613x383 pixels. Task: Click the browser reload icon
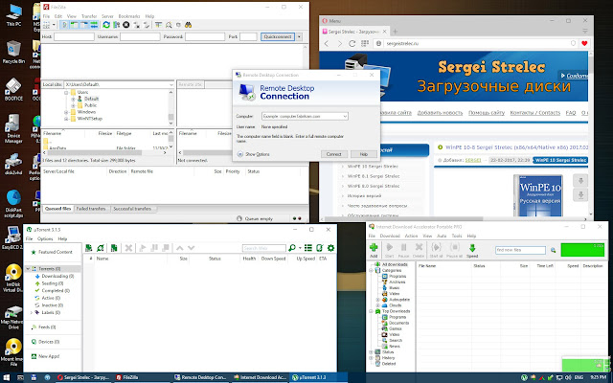point(352,43)
